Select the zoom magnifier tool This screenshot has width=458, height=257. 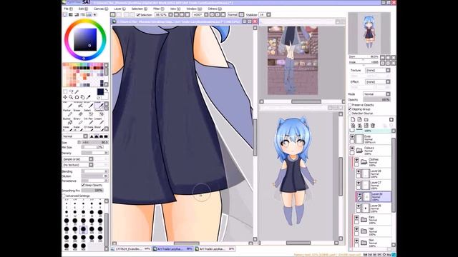pyautogui.click(x=71, y=97)
